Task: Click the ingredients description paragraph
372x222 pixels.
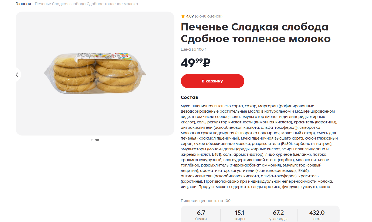Action: (x=259, y=146)
